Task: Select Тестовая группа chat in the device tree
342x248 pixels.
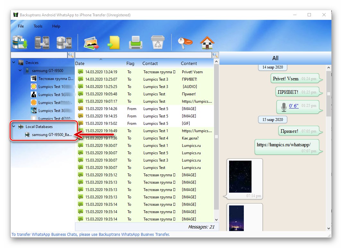Action: [56, 78]
